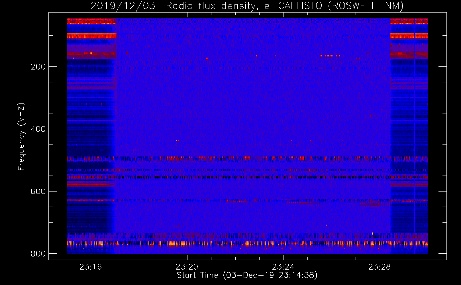Click the 200 frequency tick label
The image size is (461, 285).
coord(38,67)
